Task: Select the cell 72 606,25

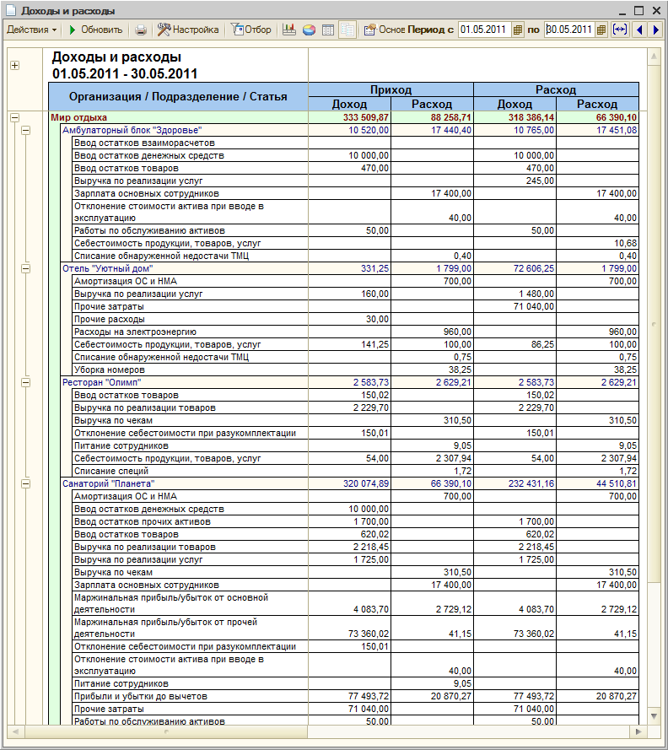Action: (515, 269)
